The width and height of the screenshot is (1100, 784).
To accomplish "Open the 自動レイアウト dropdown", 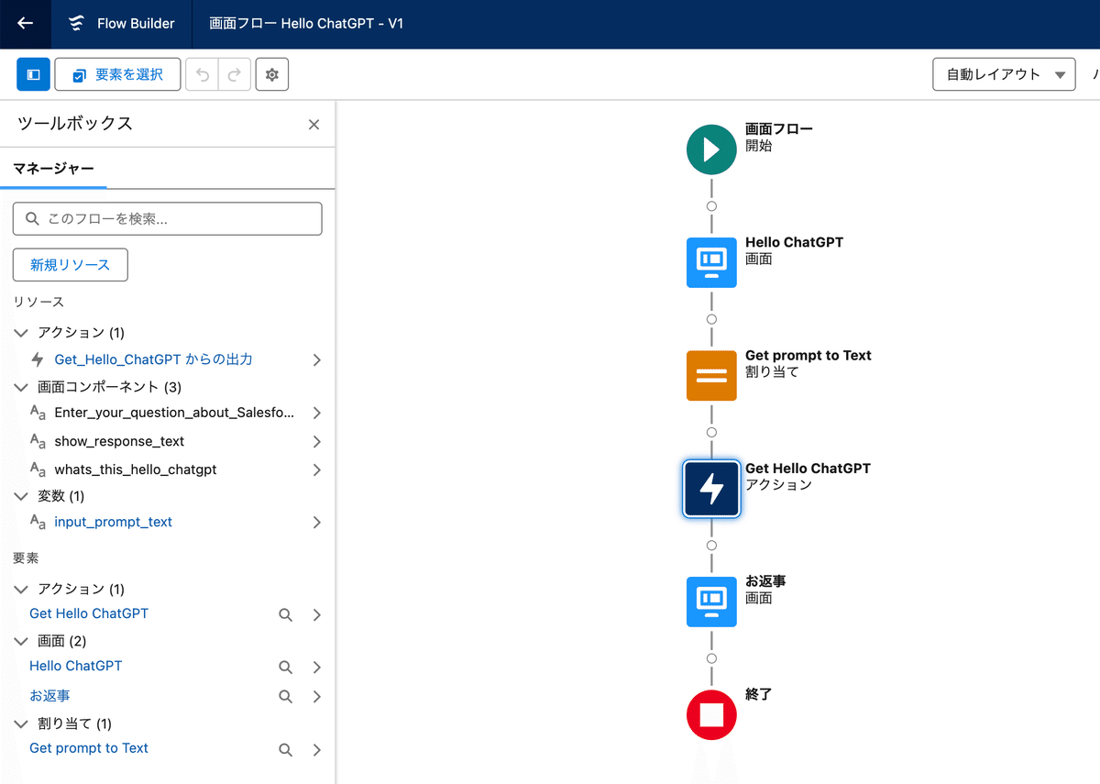I will pyautogui.click(x=1004, y=74).
